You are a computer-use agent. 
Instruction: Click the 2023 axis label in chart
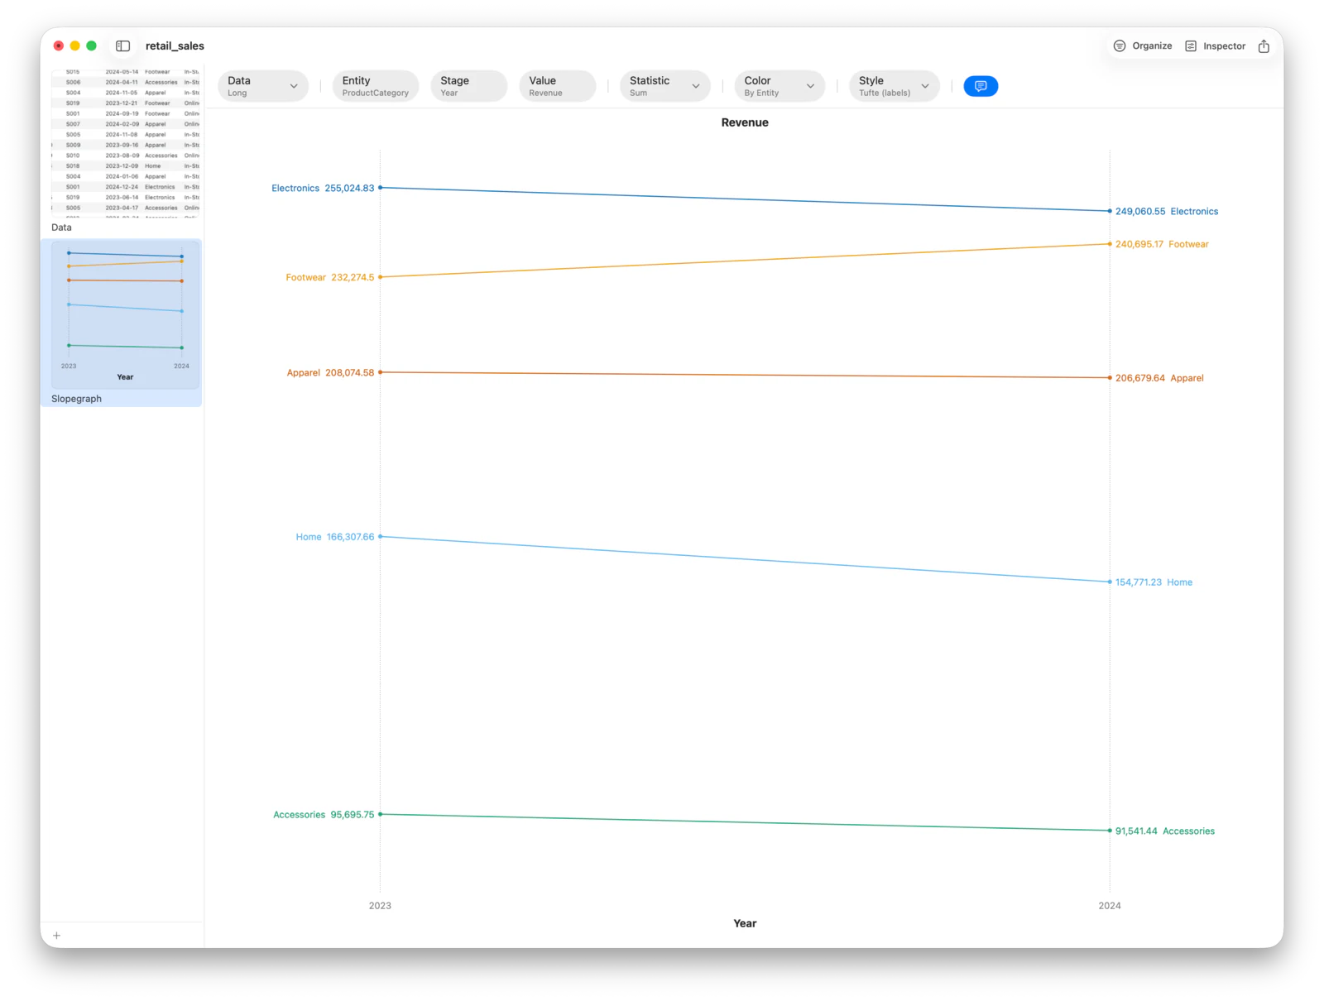(380, 906)
